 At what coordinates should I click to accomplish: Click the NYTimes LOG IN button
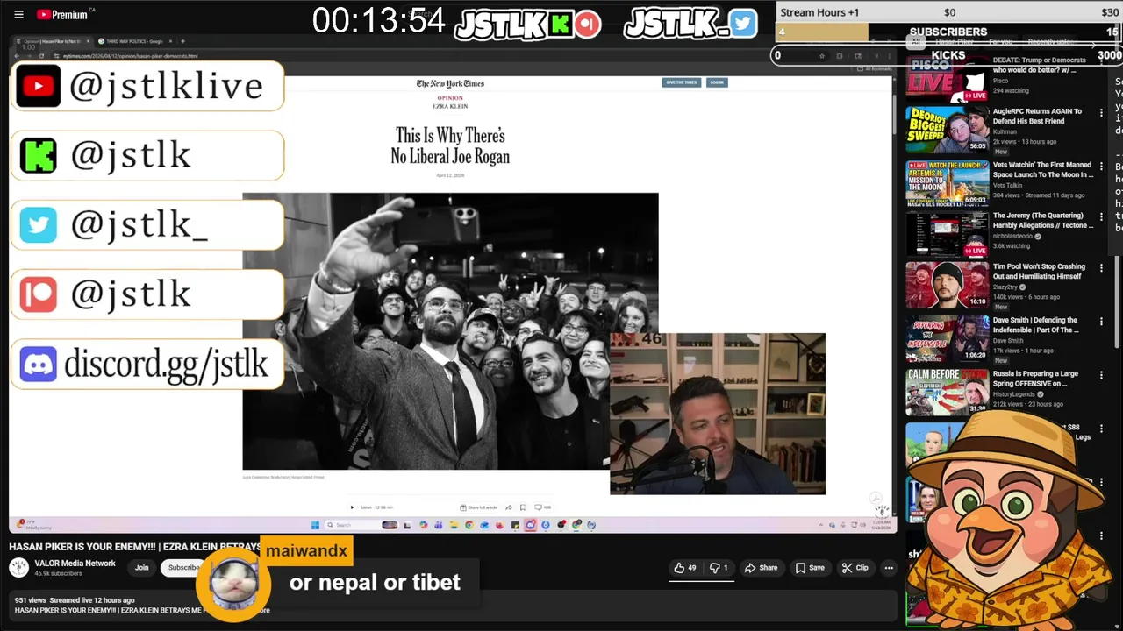click(x=717, y=82)
